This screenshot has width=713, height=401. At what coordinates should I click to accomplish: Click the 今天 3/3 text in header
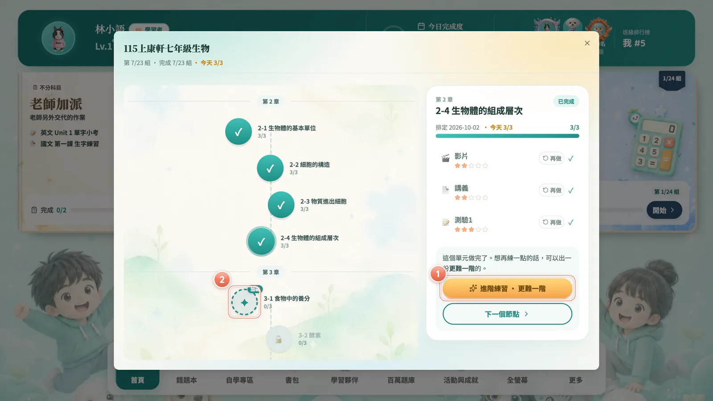pyautogui.click(x=212, y=63)
